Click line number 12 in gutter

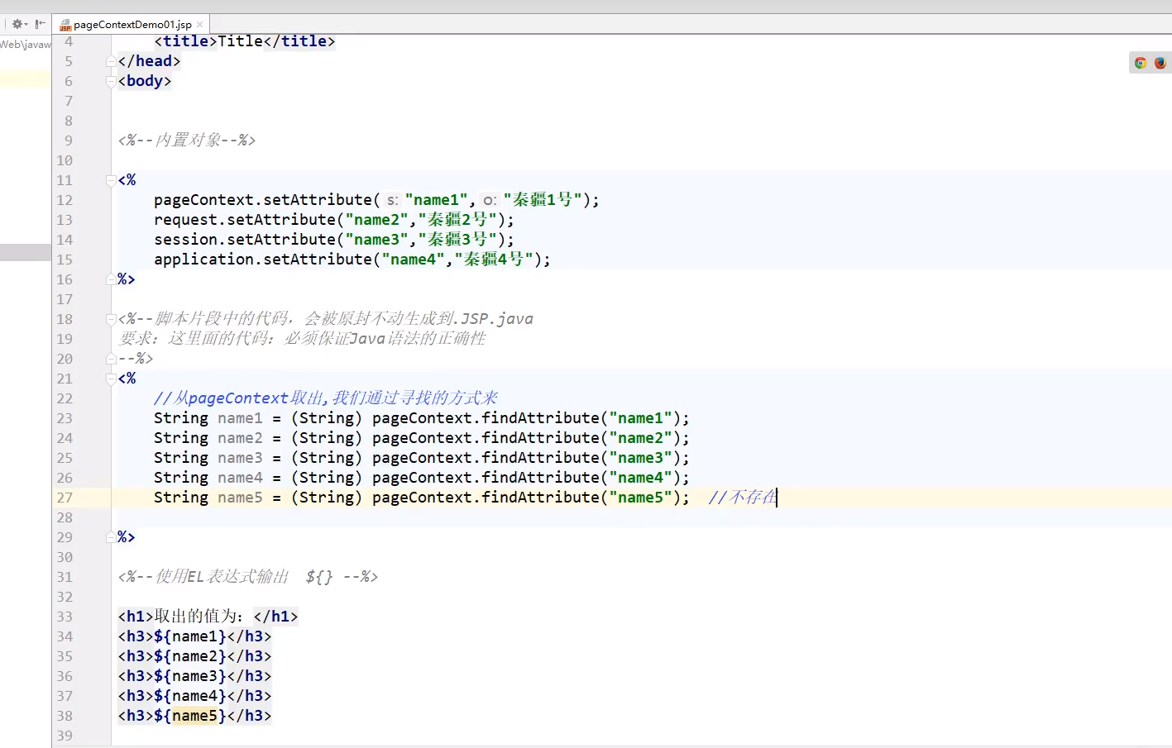coord(65,200)
